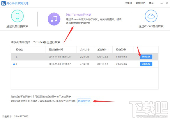Open the 已注册 menu item
The width and height of the screenshot is (170, 119).
coord(128,3)
